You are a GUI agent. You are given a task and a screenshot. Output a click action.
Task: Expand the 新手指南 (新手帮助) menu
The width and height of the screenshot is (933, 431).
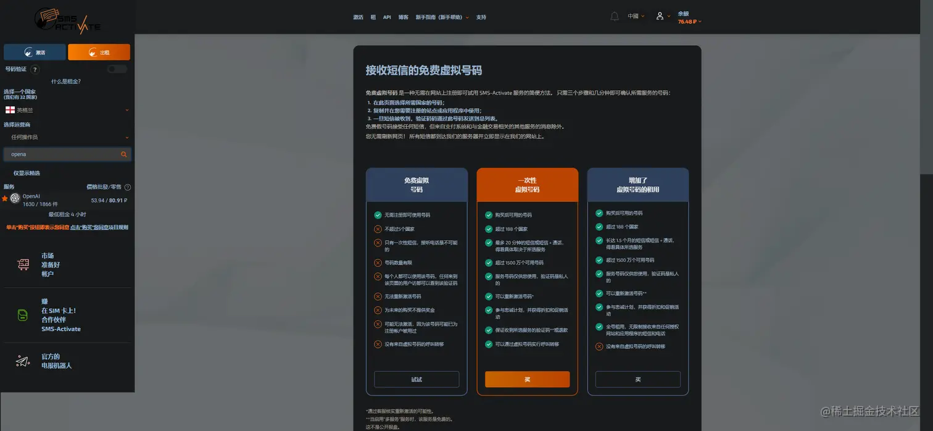pos(442,17)
